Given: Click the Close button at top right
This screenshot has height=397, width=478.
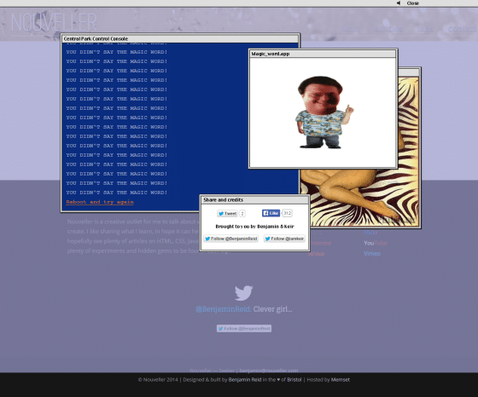Looking at the screenshot, I should coord(413,3).
